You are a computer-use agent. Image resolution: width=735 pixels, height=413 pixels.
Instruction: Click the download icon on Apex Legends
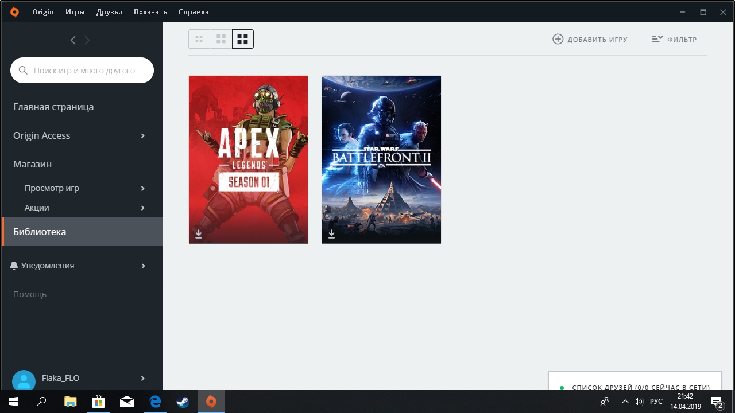pos(198,234)
